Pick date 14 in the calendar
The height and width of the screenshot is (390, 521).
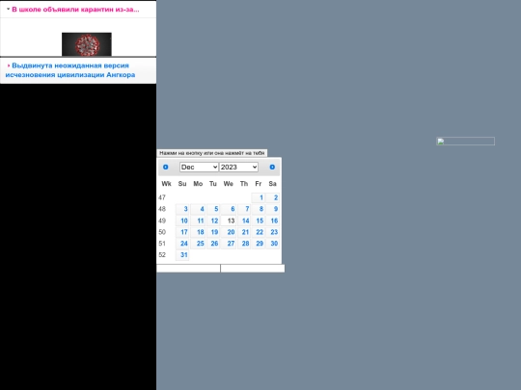[244, 221]
